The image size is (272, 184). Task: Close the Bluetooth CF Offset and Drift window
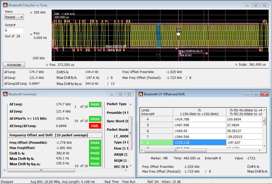(266, 94)
